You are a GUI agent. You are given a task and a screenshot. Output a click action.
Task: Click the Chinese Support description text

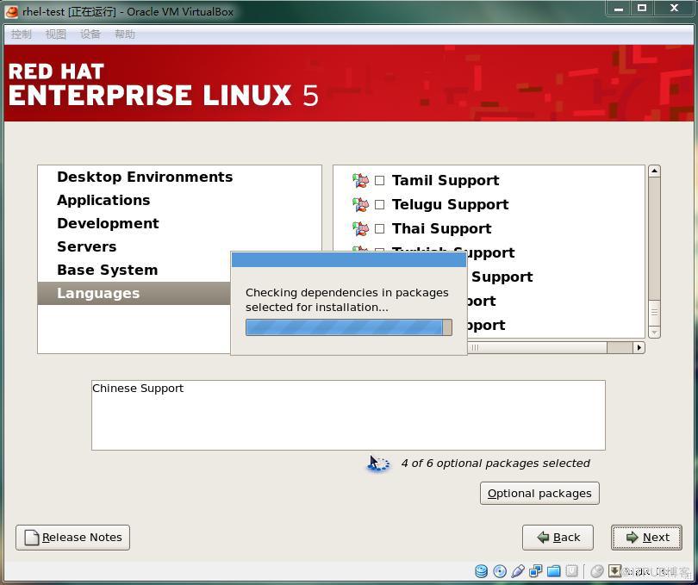pyautogui.click(x=138, y=389)
